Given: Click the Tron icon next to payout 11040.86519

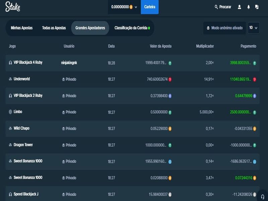Looking at the screenshot, I should click(x=255, y=79).
